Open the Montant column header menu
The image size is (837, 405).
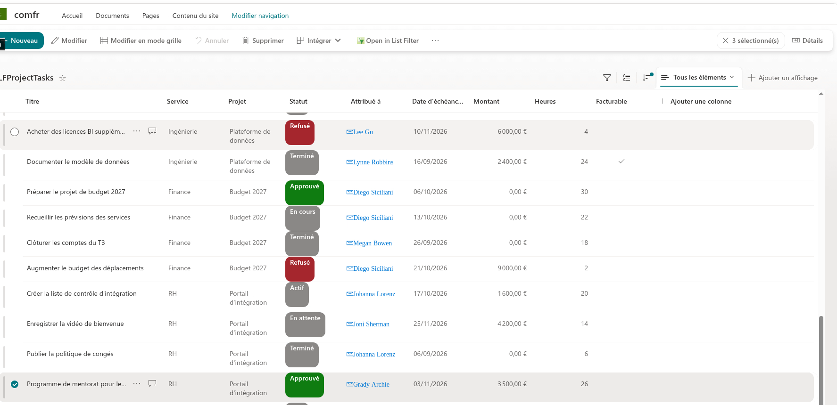click(x=486, y=101)
